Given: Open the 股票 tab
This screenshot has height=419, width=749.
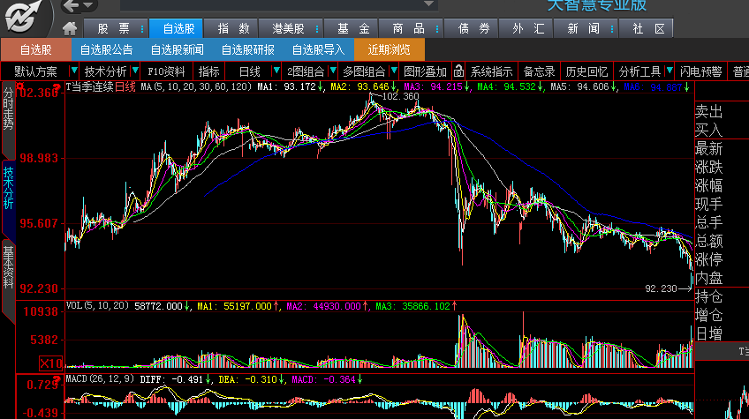Looking at the screenshot, I should click(113, 28).
